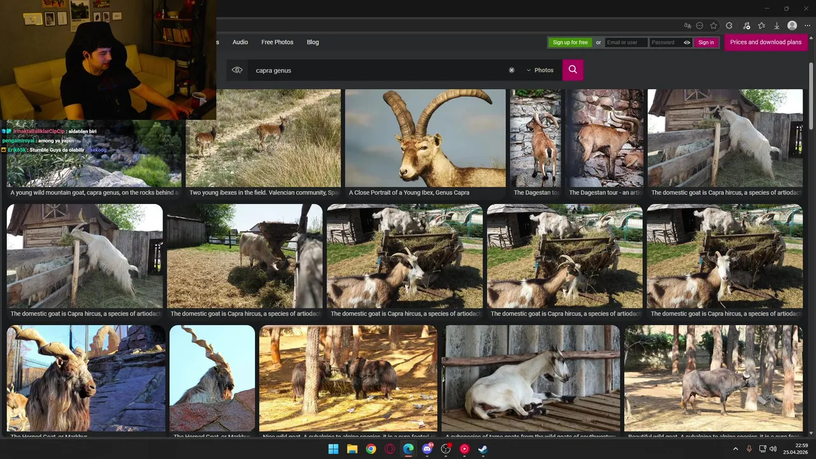Open the Blog menu item
The width and height of the screenshot is (816, 459).
coord(312,42)
